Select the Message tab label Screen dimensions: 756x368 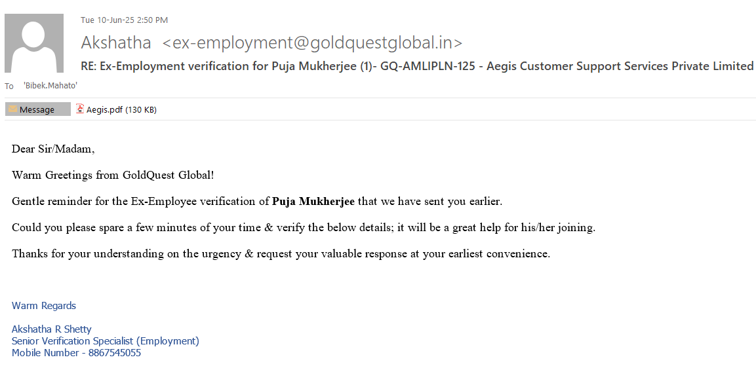37,109
